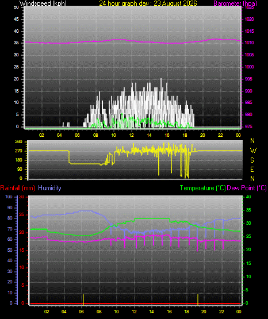Click the 360 value on the wind direction axis

click(x=18, y=141)
